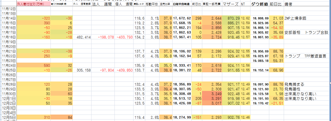Select the 飛鳥陽性 remark cell
This screenshot has width=331, height=121.
(293, 89)
